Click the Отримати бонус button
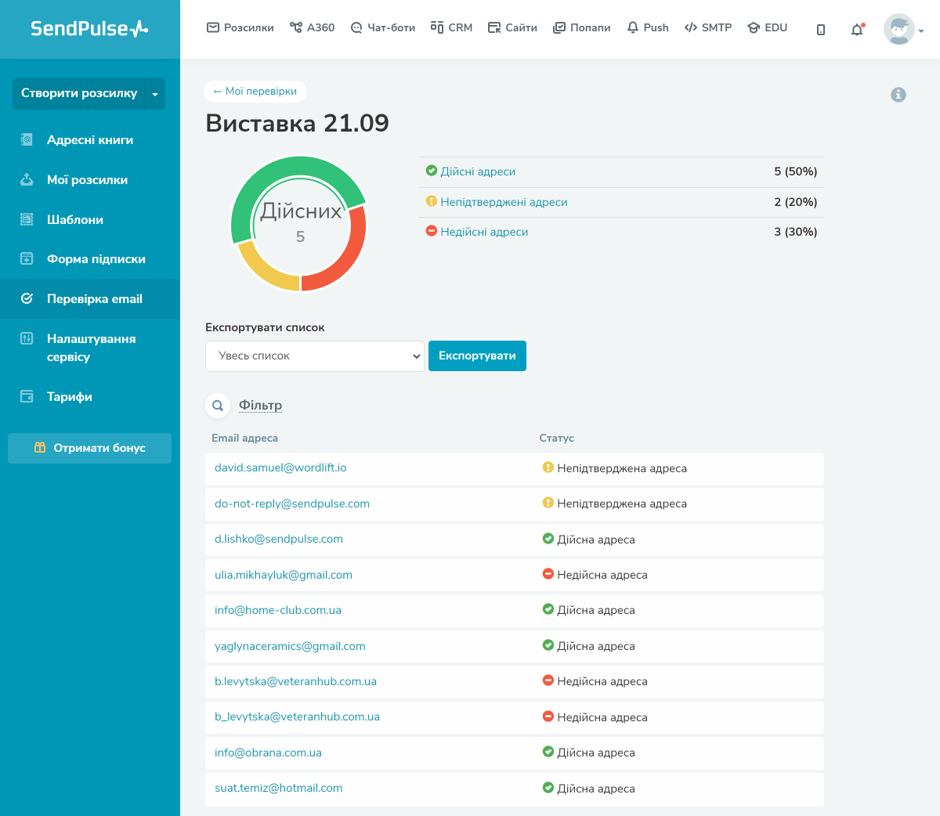Image resolution: width=940 pixels, height=816 pixels. click(89, 448)
